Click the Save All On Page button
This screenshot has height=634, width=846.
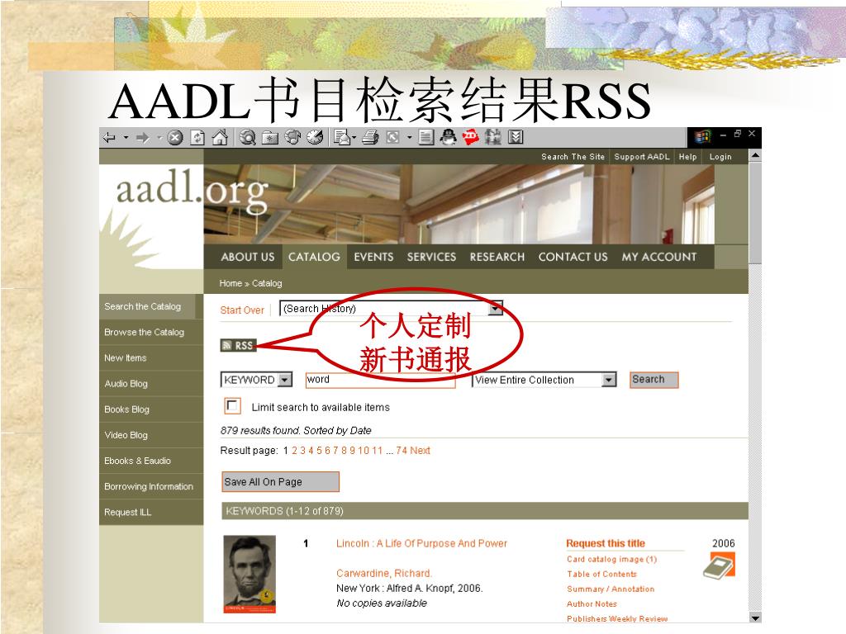tap(281, 482)
